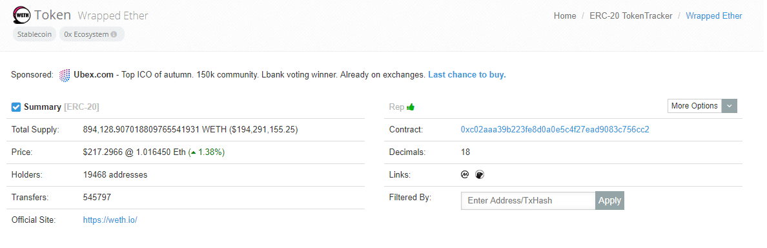
Task: Click the green price change arrow
Action: pos(194,152)
